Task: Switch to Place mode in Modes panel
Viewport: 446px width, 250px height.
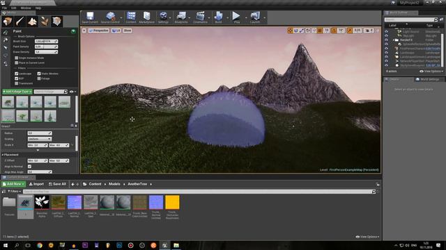Action: point(8,22)
